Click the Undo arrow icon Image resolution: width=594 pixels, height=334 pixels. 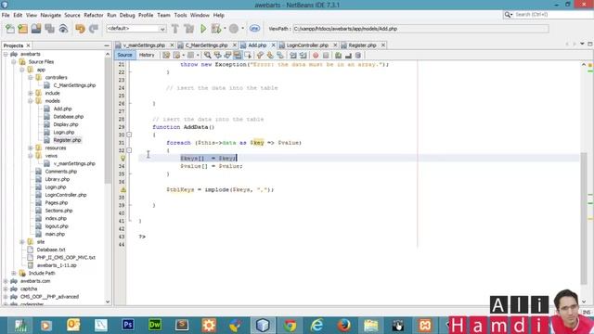[80, 29]
